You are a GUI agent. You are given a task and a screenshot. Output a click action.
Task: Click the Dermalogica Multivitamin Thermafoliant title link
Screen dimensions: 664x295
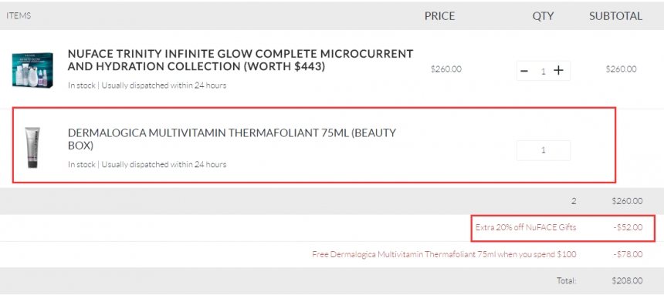pyautogui.click(x=232, y=139)
